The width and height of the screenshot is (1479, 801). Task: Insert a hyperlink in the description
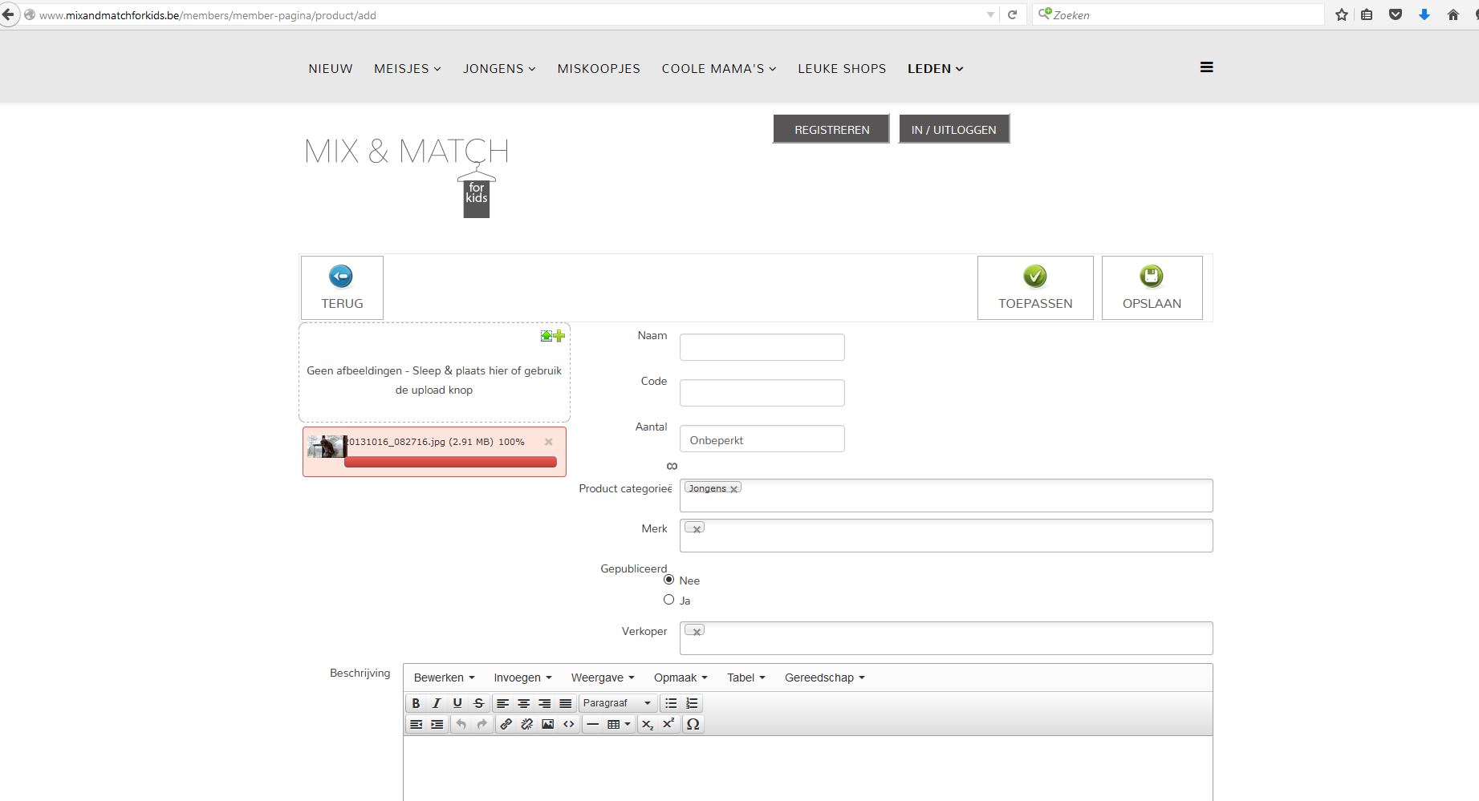pyautogui.click(x=506, y=724)
